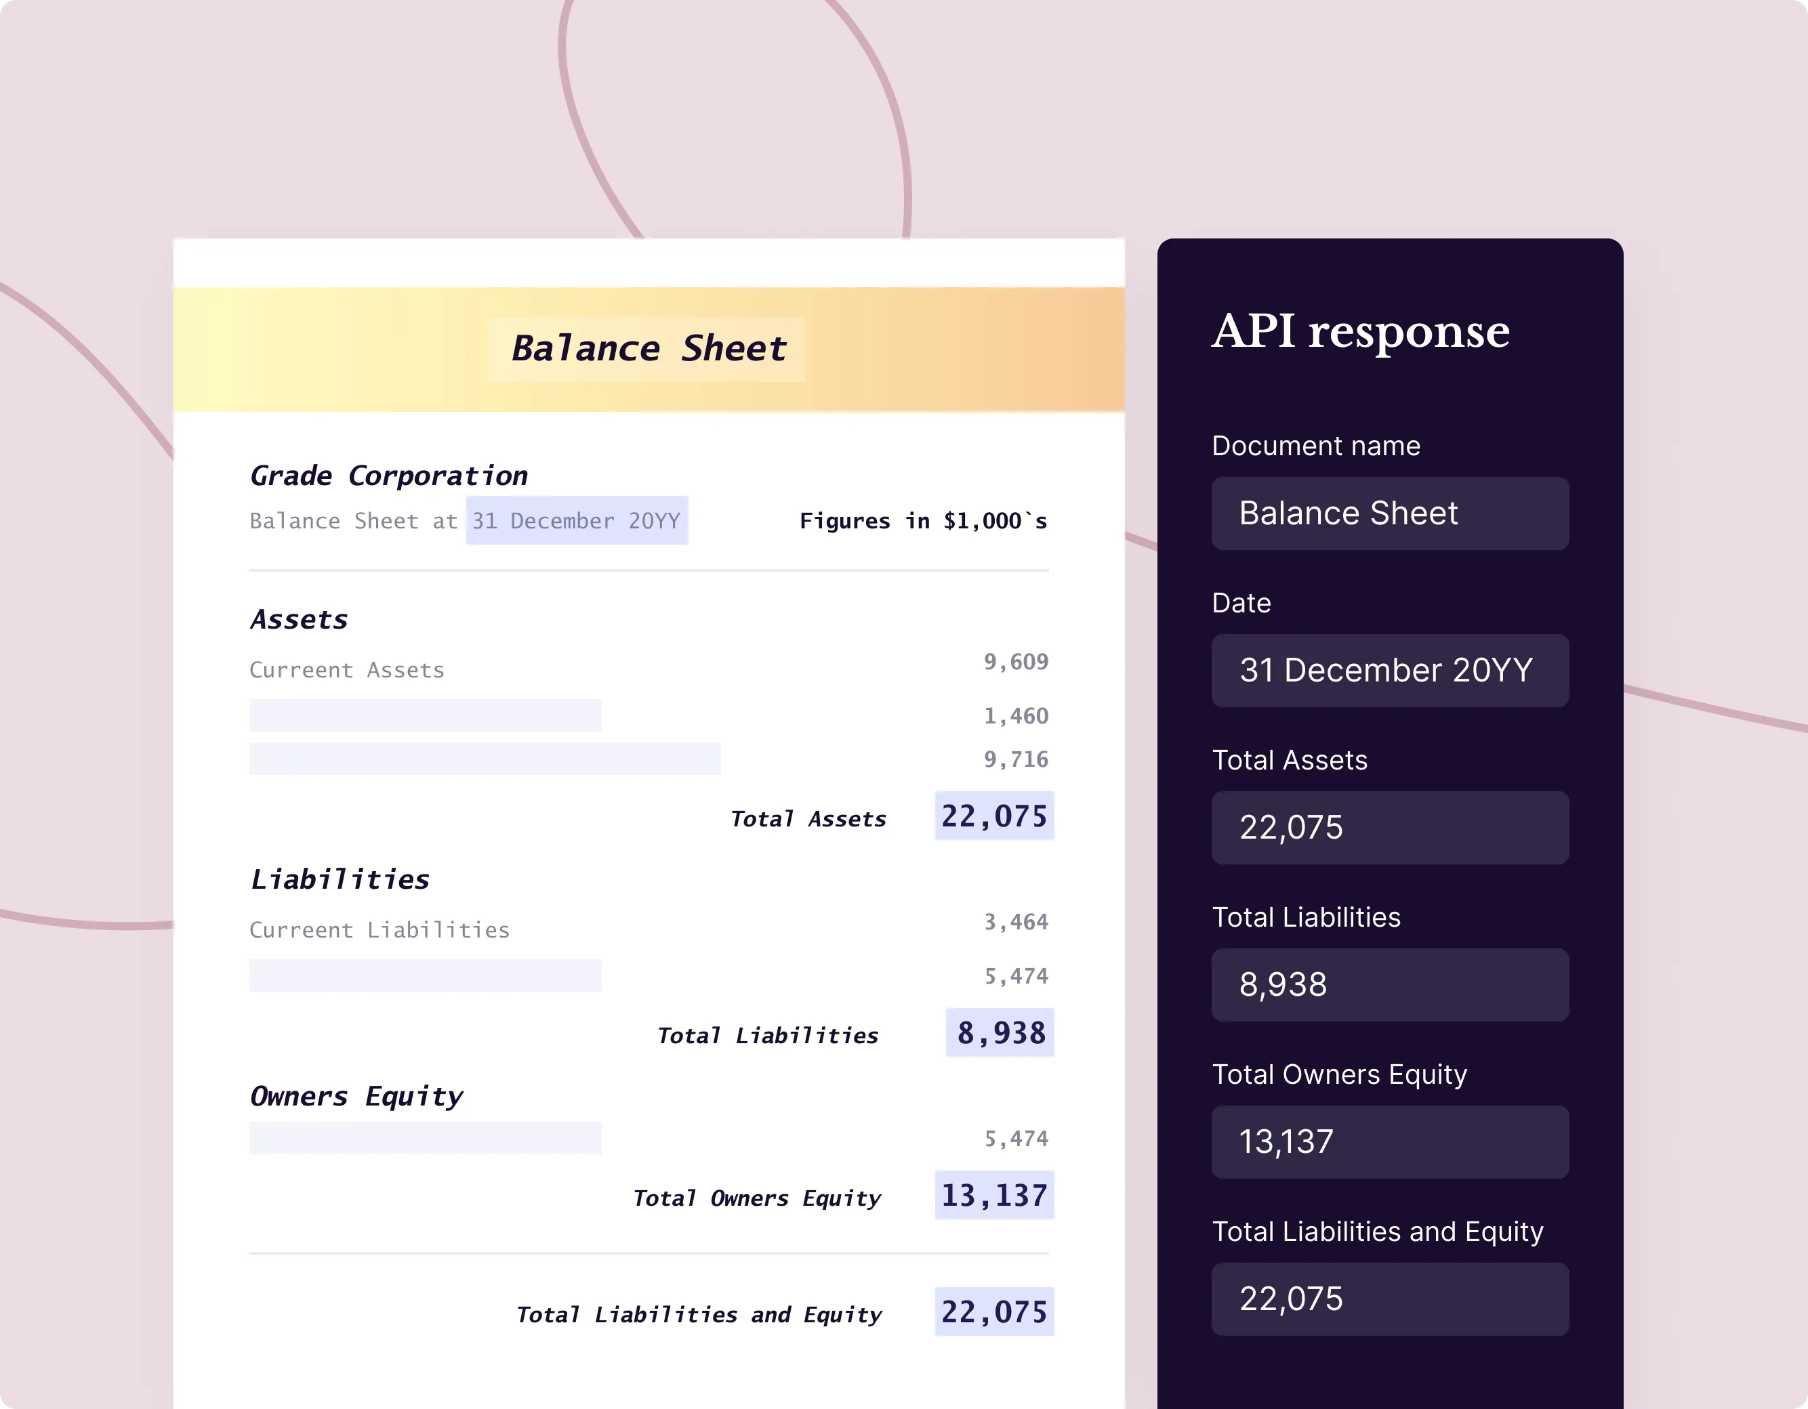Image resolution: width=1808 pixels, height=1409 pixels.
Task: Click the Owners Equity section heading
Action: tap(356, 1096)
